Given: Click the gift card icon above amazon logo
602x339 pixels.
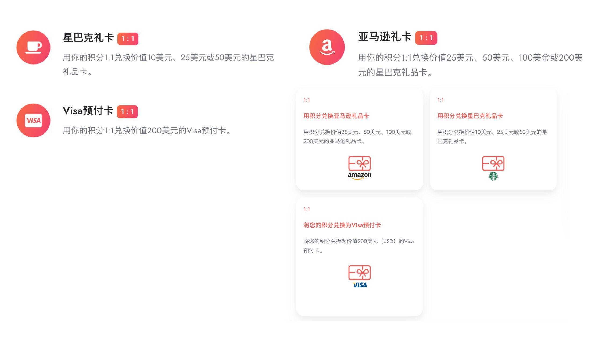Looking at the screenshot, I should pyautogui.click(x=360, y=163).
